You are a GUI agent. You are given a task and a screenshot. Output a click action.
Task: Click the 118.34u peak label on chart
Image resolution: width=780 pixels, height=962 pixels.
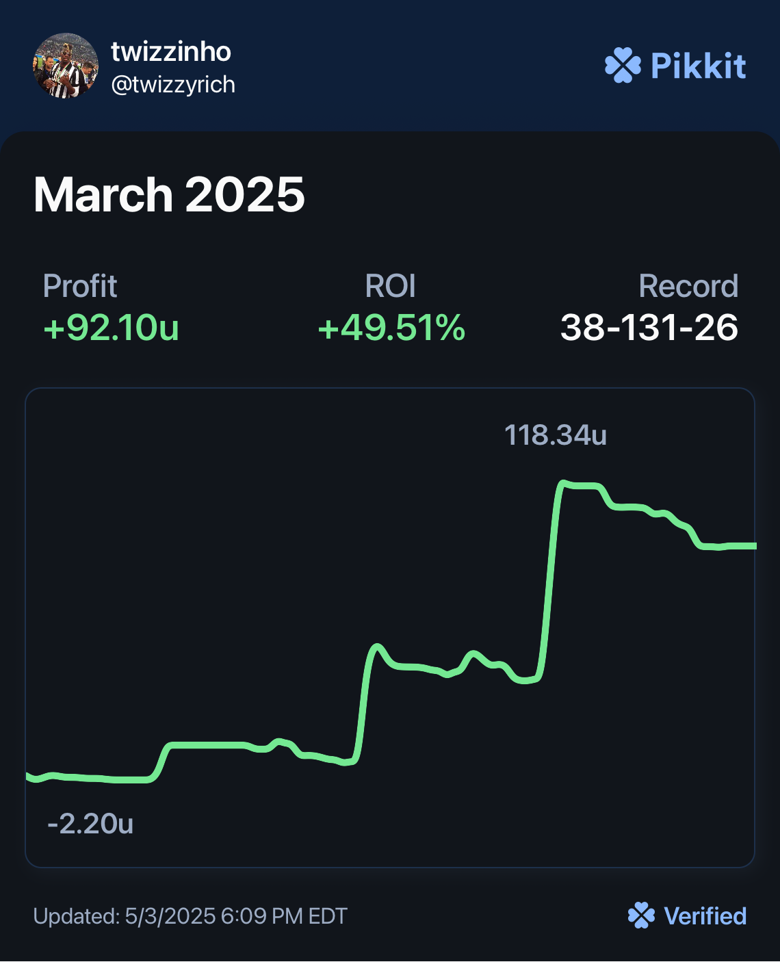[556, 435]
